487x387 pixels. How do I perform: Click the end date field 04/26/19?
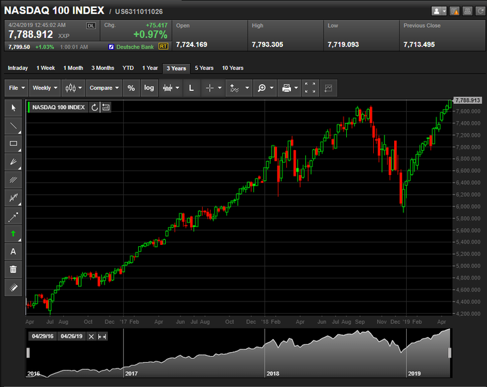(72, 336)
